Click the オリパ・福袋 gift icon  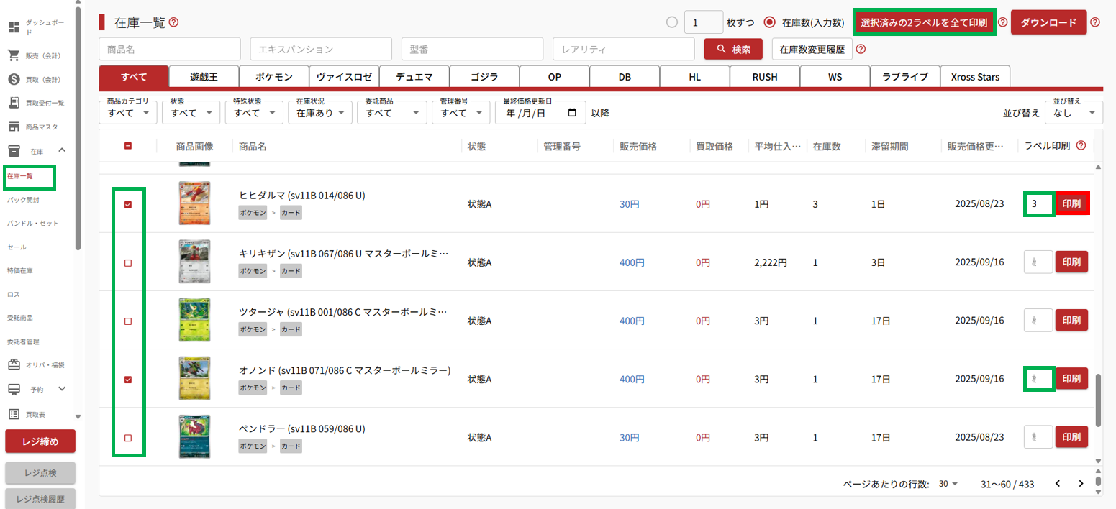pos(13,364)
